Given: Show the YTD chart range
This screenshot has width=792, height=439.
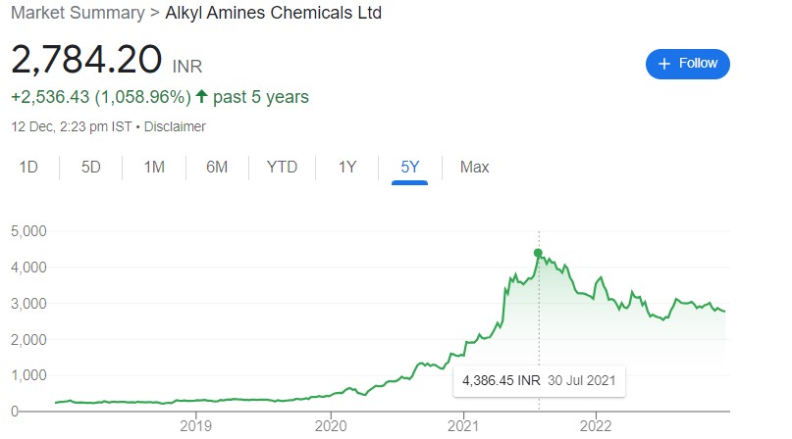Looking at the screenshot, I should point(282,167).
